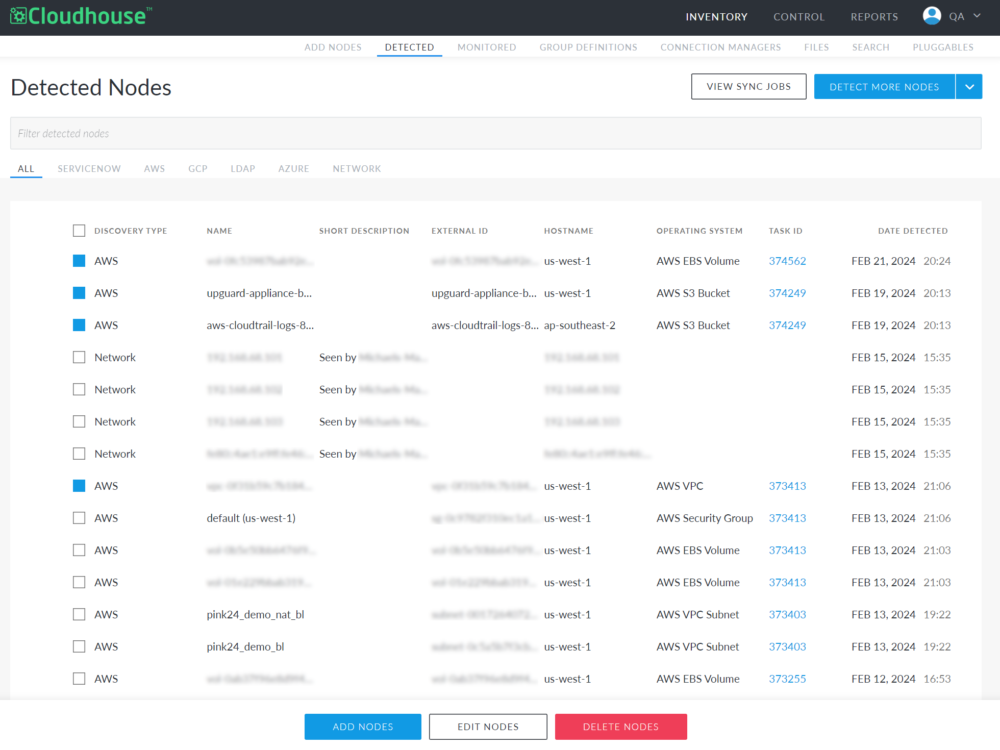
Task: Check the pink24_demo_bl row checkbox
Action: 79,646
